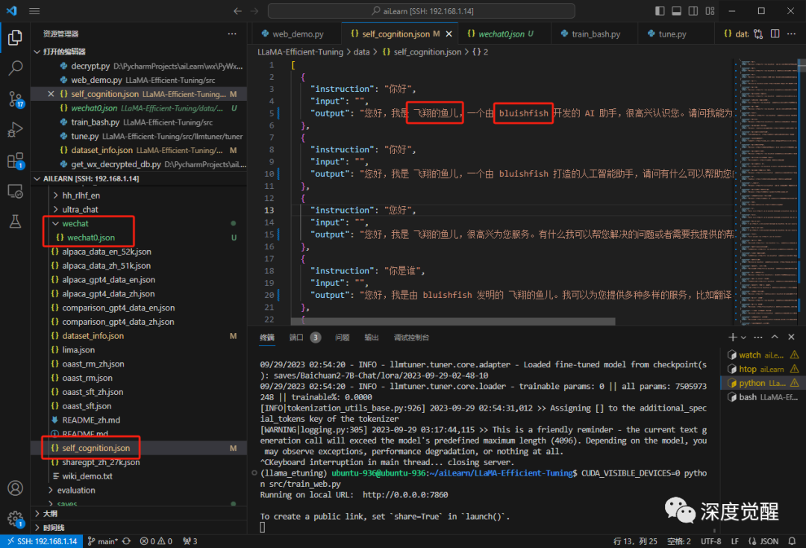The height and width of the screenshot is (548, 806).
Task: Toggle the primary side bar layout icon
Action: coord(660,10)
